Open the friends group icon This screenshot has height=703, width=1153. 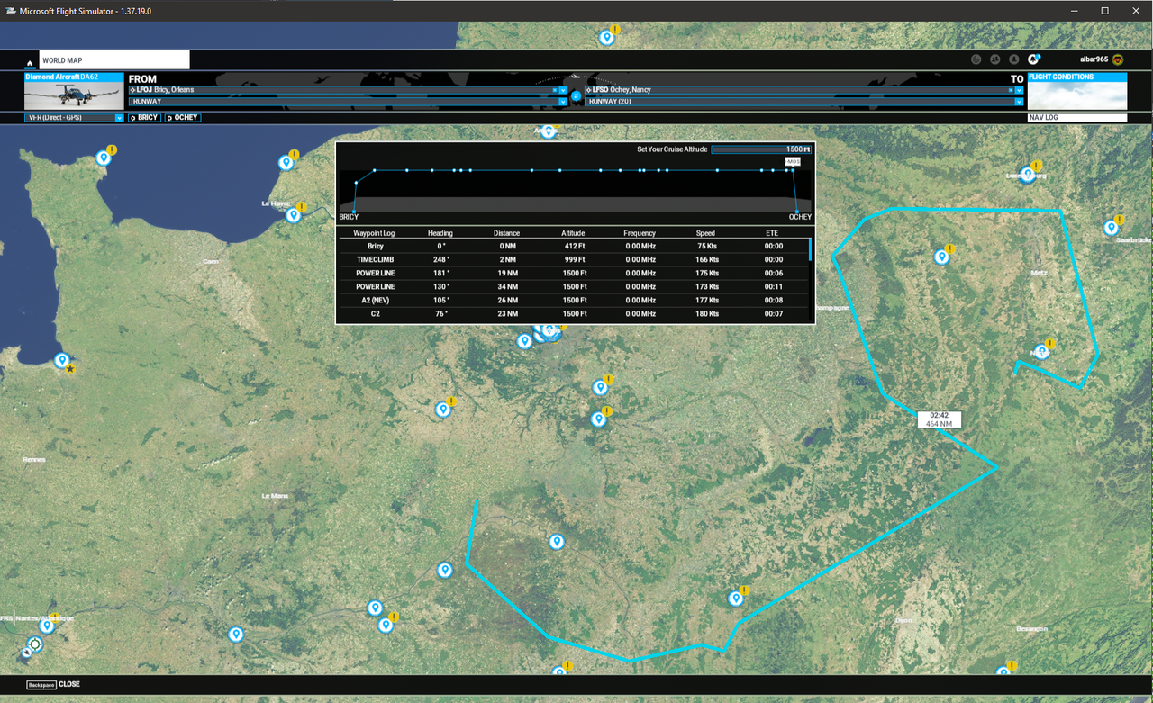tap(995, 59)
